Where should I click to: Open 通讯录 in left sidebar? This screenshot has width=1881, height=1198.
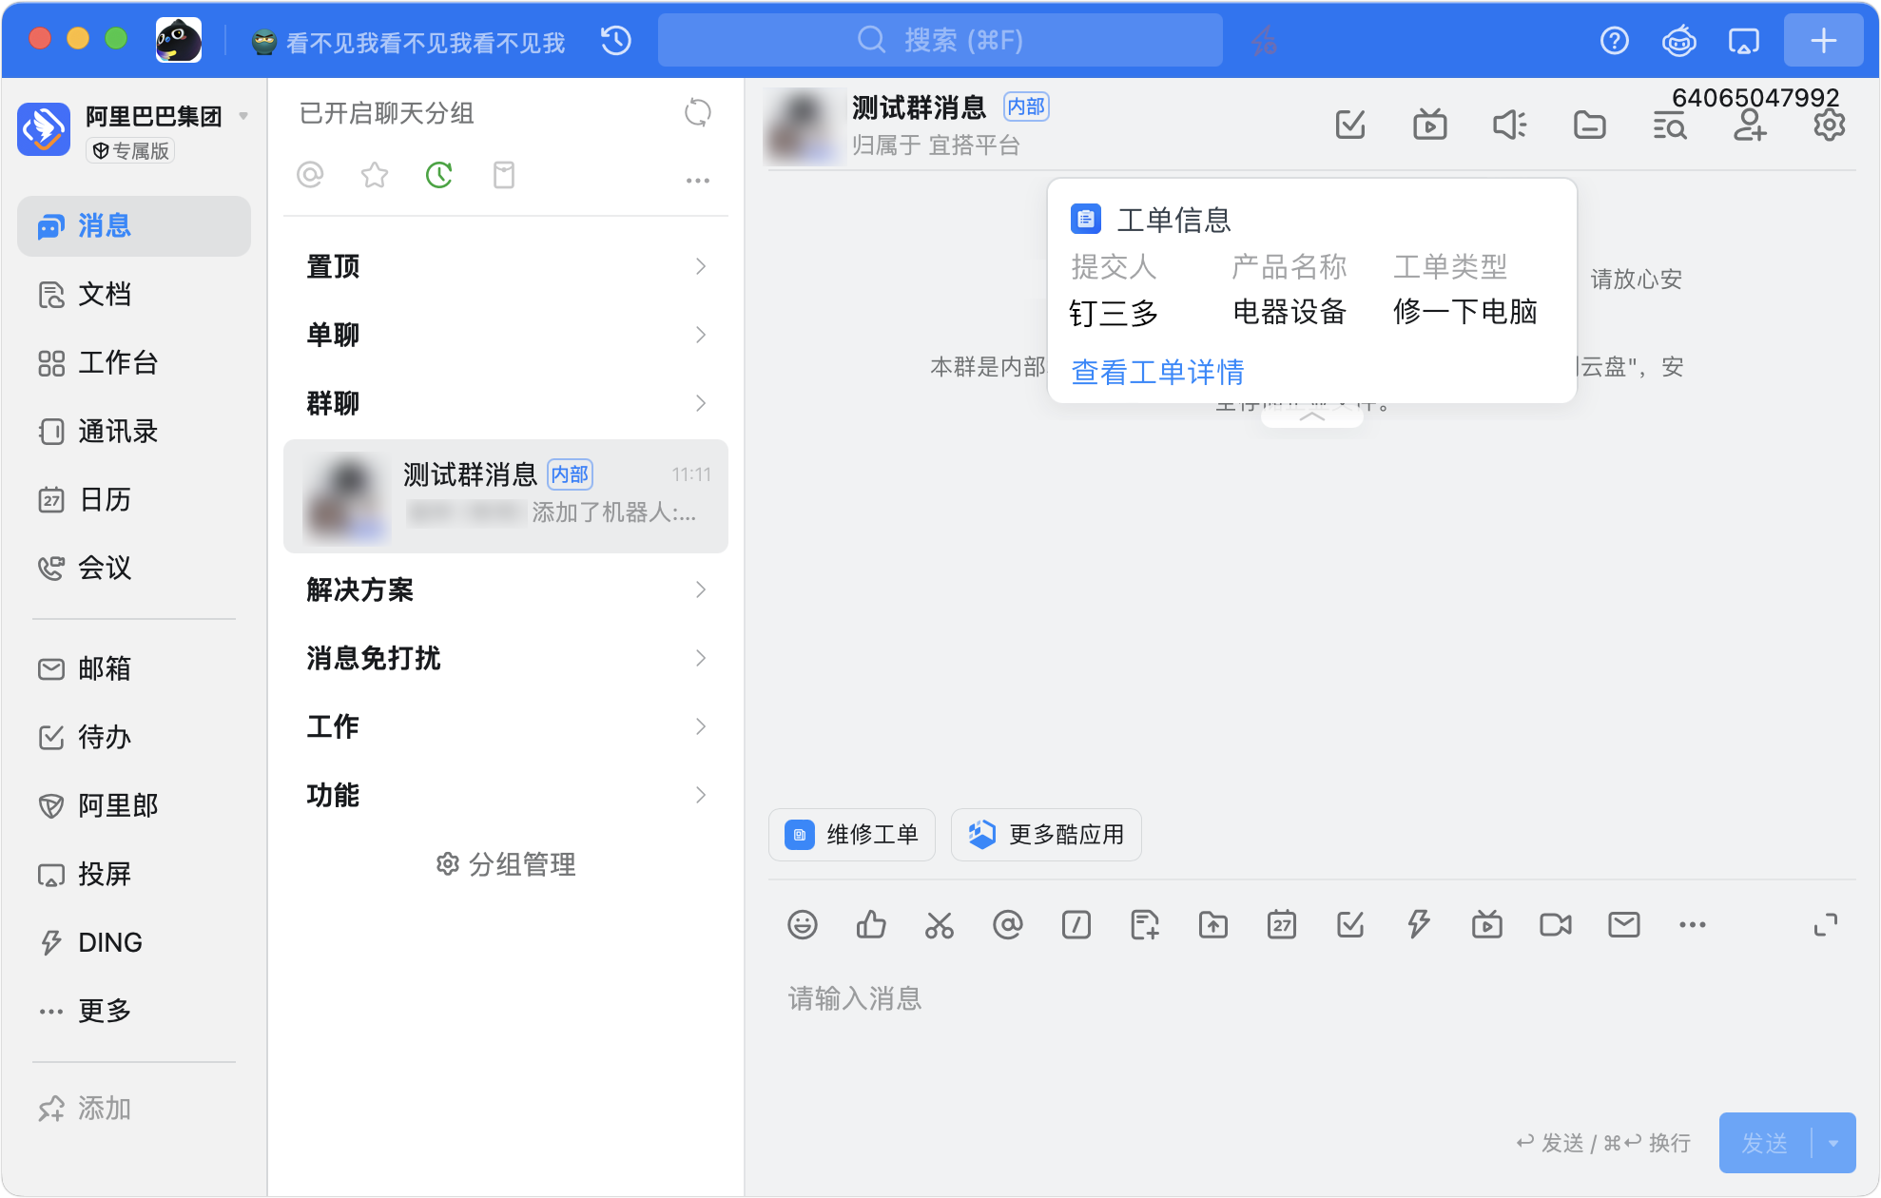pyautogui.click(x=134, y=432)
